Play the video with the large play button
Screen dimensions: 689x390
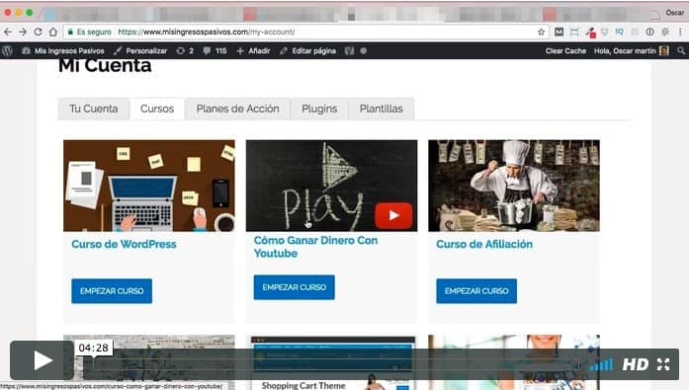(43, 360)
